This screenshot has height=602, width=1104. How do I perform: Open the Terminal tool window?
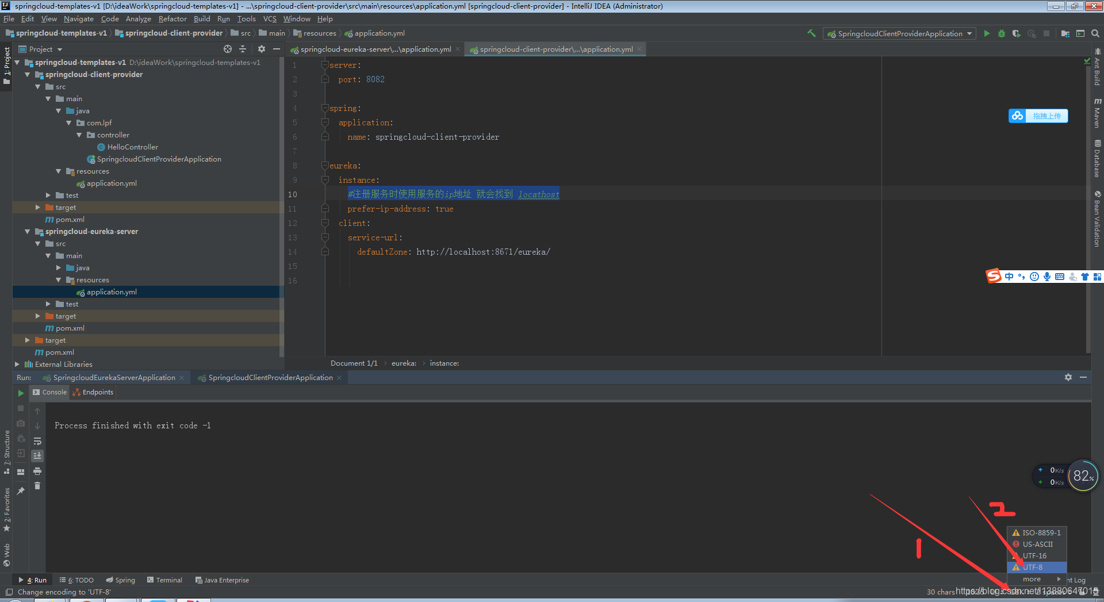point(164,580)
